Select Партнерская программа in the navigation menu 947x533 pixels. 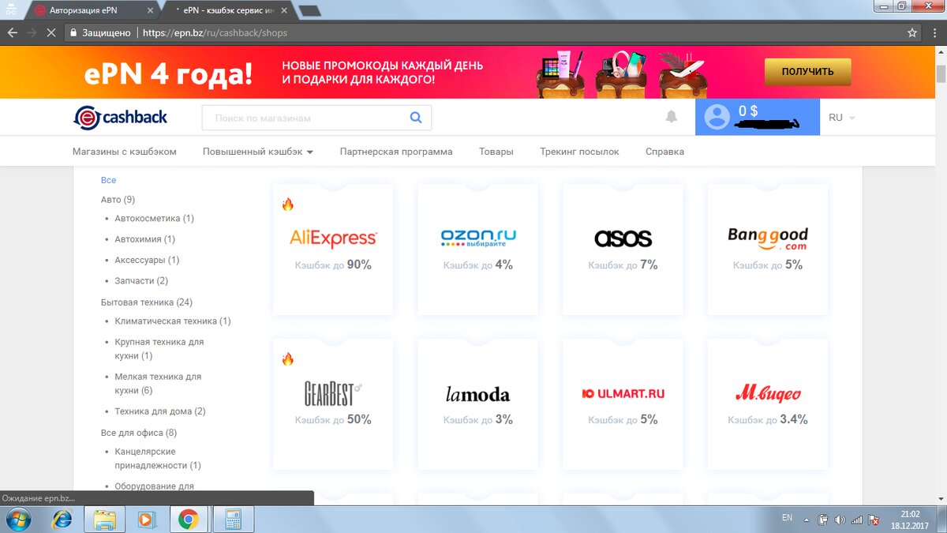(x=395, y=151)
